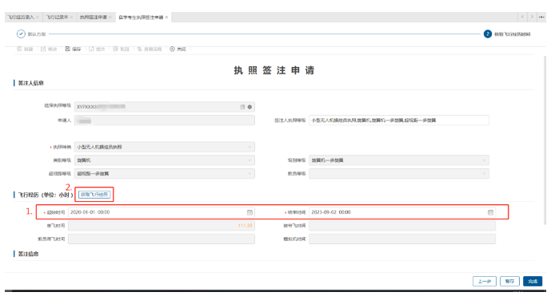The height and width of the screenshot is (296, 555).
Task: Click the 提交 submit toolbar icon
Action: point(91,49)
